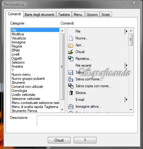Click the Salva floppy disk icon
The width and height of the screenshot is (143, 149).
[71, 72]
